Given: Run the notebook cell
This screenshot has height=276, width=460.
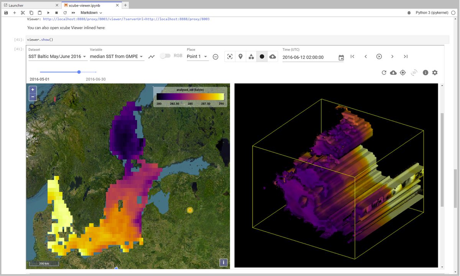Looking at the screenshot, I should [48, 12].
